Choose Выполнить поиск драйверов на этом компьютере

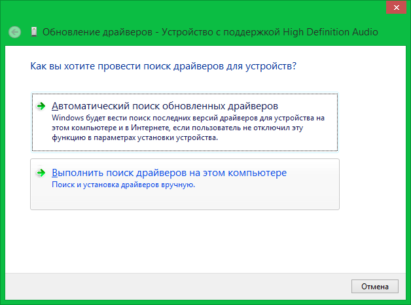click(169, 173)
